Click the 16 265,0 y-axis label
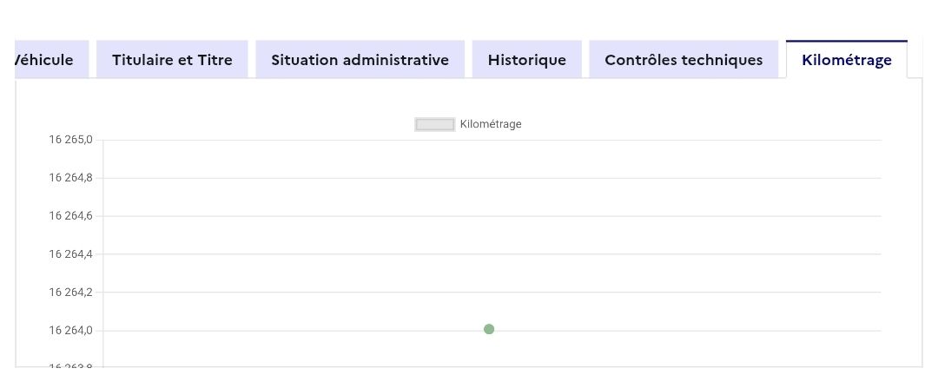 tap(71, 140)
